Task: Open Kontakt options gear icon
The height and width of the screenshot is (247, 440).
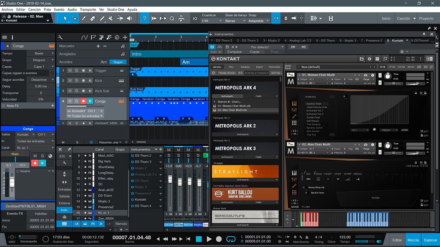Action: [369, 59]
